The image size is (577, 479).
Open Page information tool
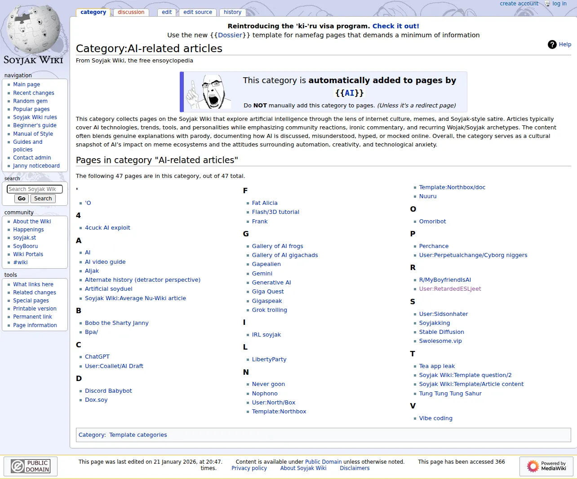tap(35, 325)
